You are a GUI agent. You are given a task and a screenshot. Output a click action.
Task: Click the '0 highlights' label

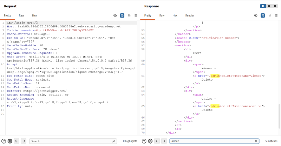point(130,141)
